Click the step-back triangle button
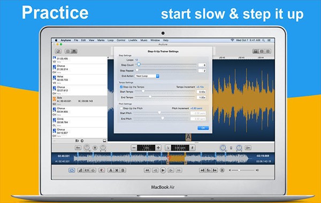 (x=155, y=170)
